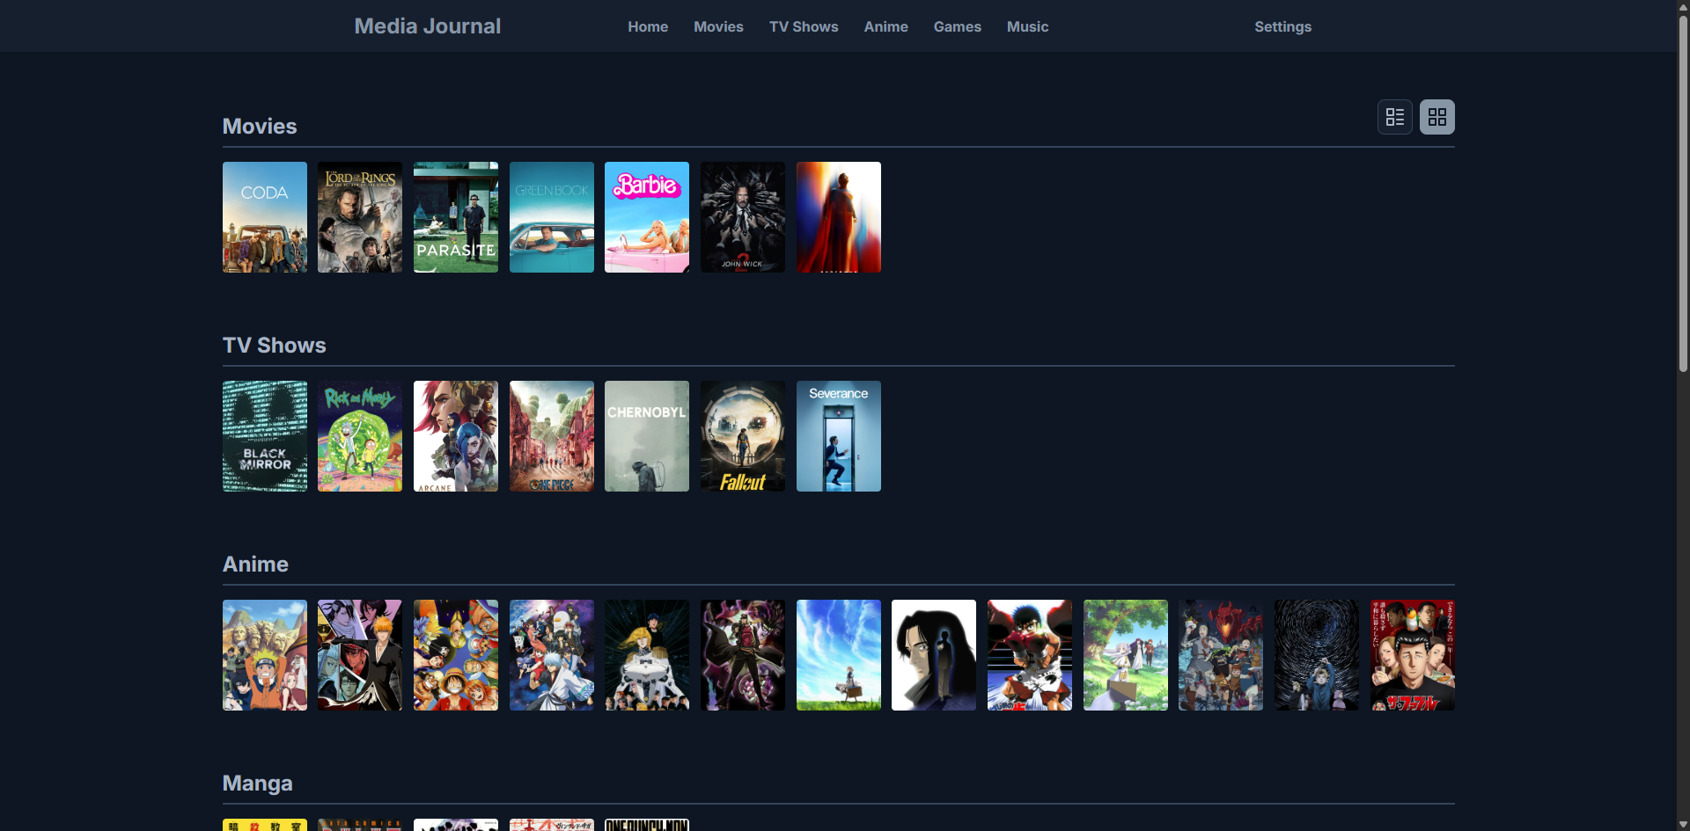Image resolution: width=1690 pixels, height=831 pixels.
Task: Open The Lord of the Rings poster
Action: pyautogui.click(x=360, y=217)
